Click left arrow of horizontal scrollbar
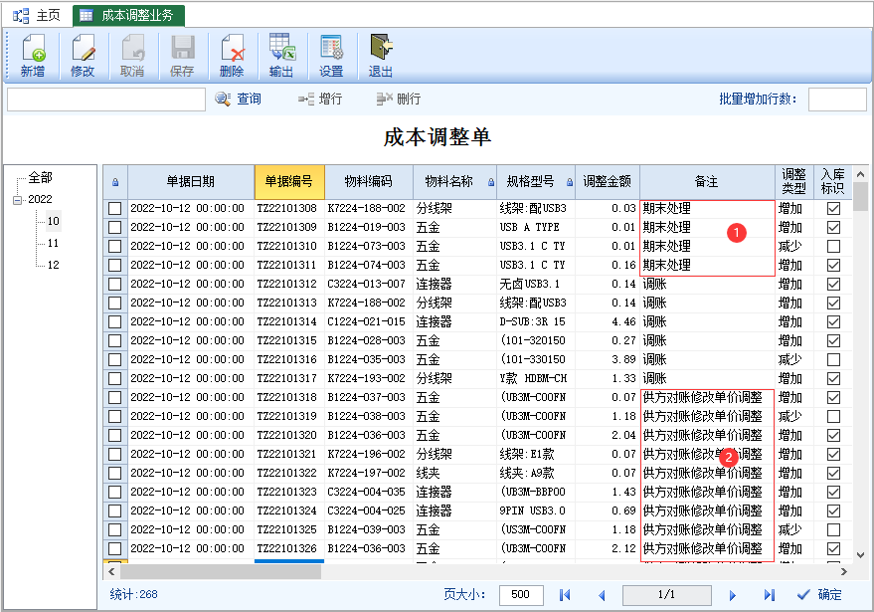This screenshot has height=612, width=874. pyautogui.click(x=111, y=572)
